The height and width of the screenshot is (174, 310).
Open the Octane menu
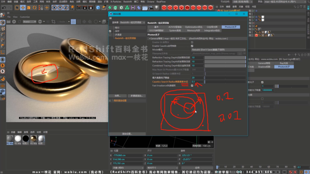tap(151, 1)
